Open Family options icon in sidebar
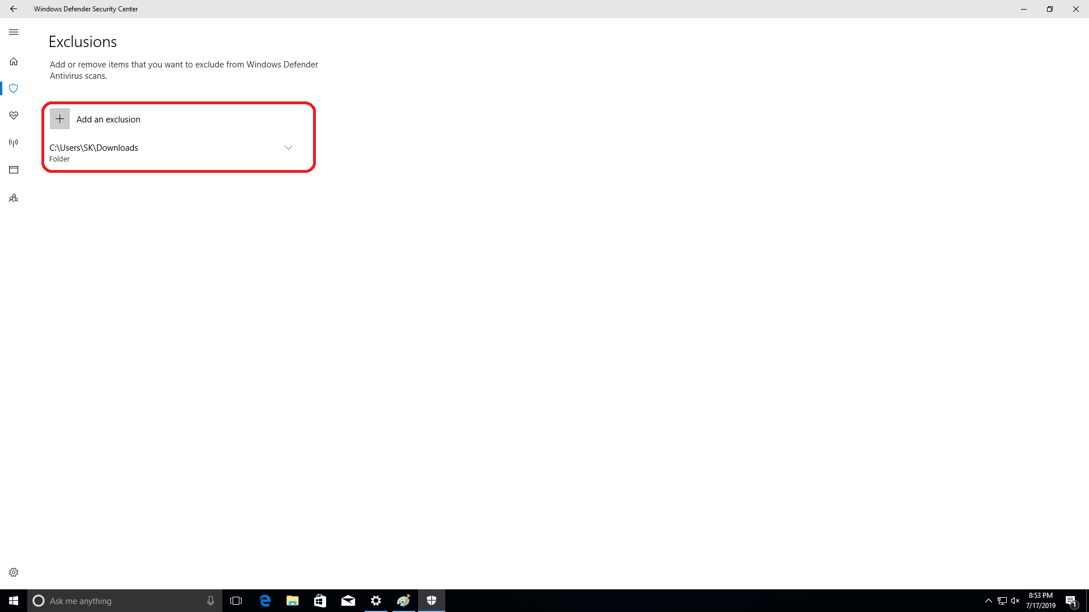The width and height of the screenshot is (1089, 612). [x=14, y=198]
